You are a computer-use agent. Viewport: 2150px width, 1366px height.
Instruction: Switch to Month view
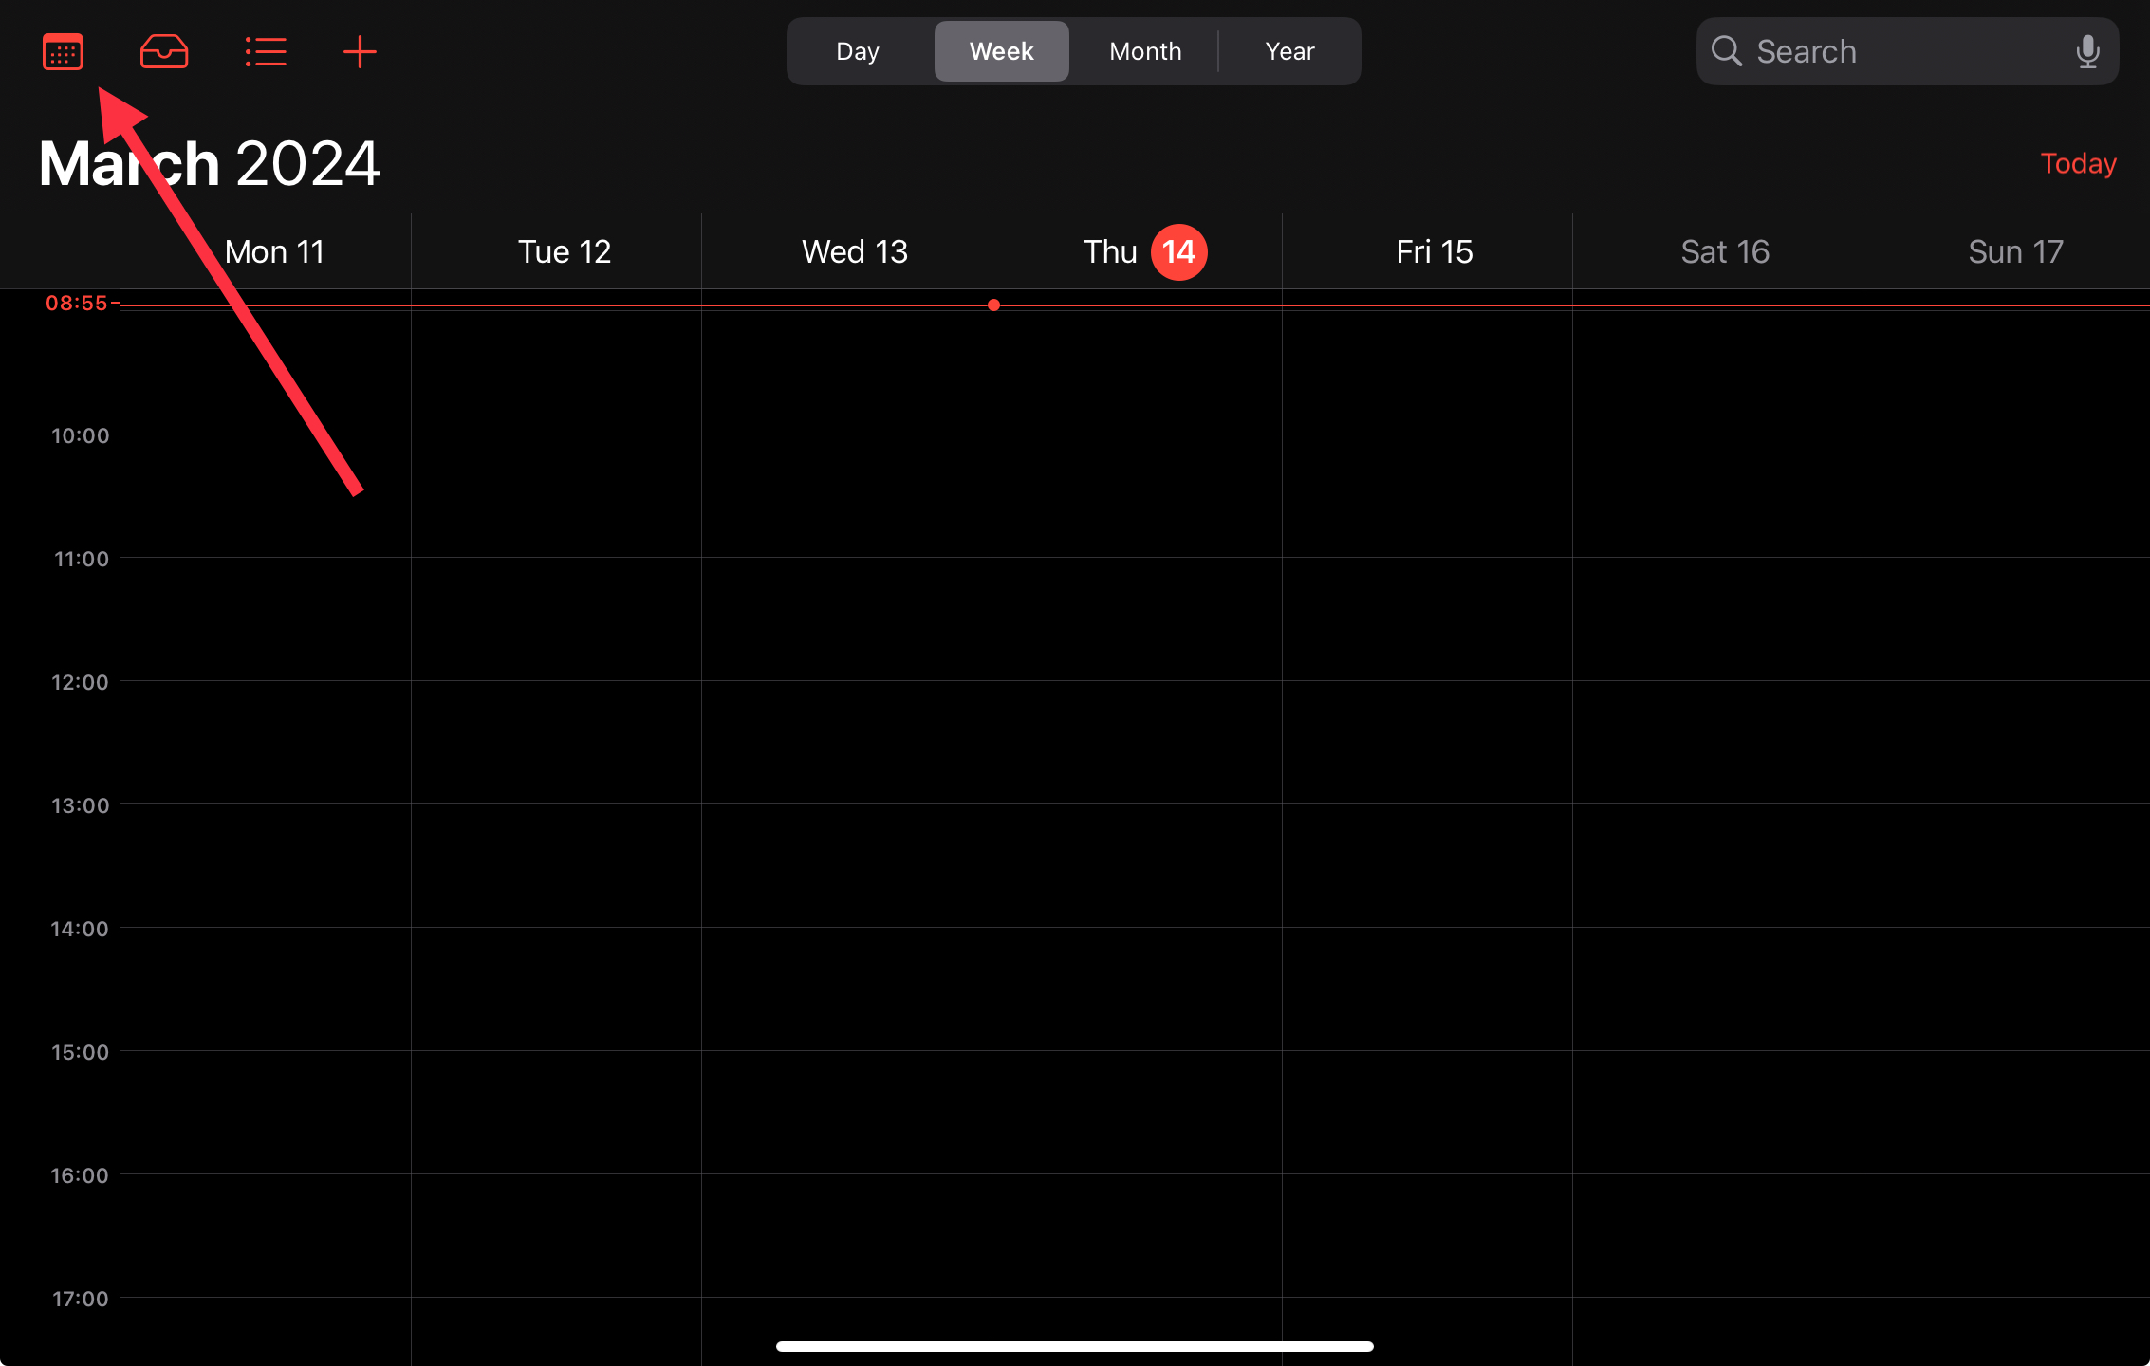tap(1145, 51)
